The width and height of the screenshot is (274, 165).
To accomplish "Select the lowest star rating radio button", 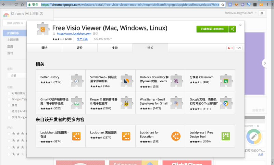I will [9, 154].
